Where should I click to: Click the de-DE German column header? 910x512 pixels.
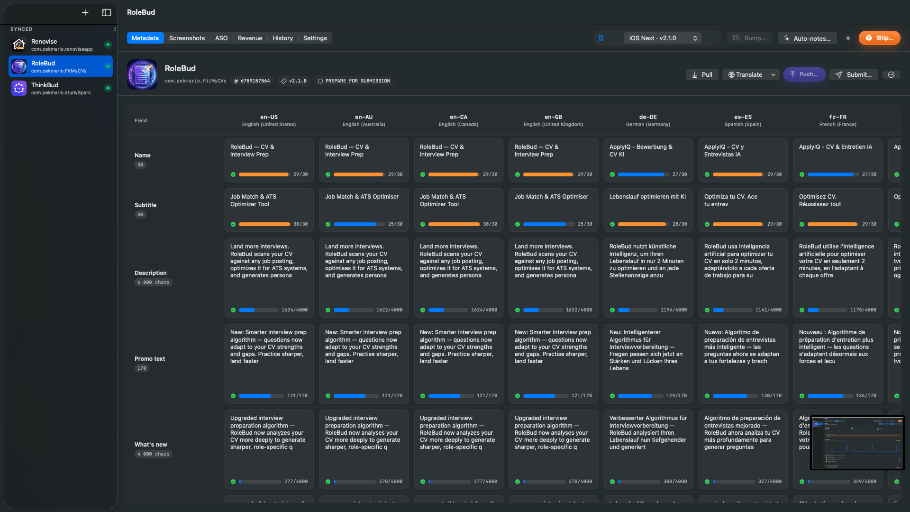point(648,120)
